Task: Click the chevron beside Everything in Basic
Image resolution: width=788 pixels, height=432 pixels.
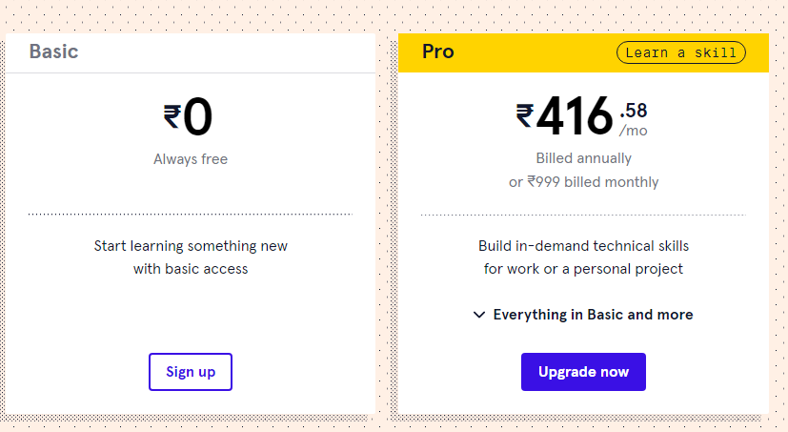Action: coord(479,315)
